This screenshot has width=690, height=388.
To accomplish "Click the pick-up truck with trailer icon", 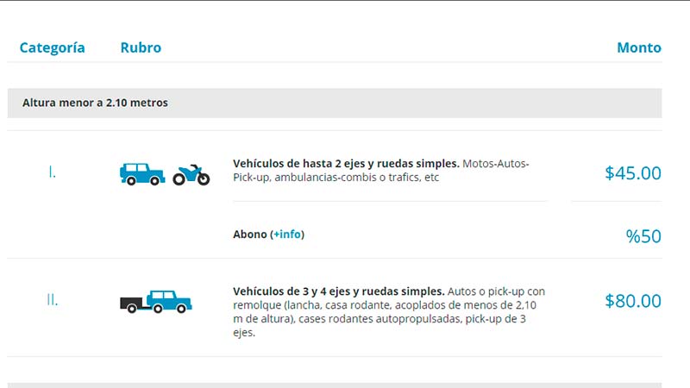I will click(x=156, y=302).
